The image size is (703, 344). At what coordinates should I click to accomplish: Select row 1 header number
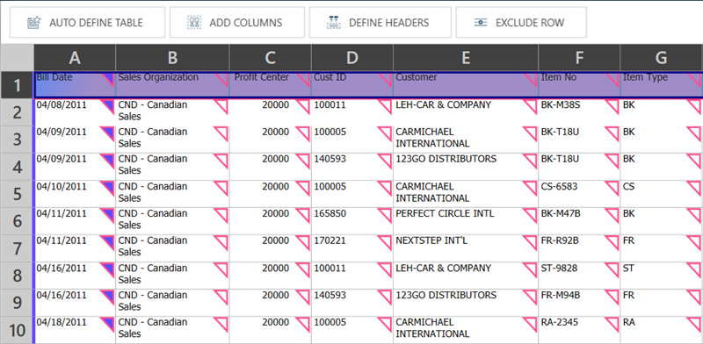(x=17, y=84)
